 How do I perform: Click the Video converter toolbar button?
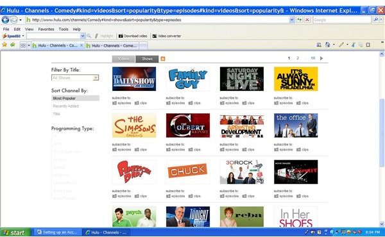(167, 36)
